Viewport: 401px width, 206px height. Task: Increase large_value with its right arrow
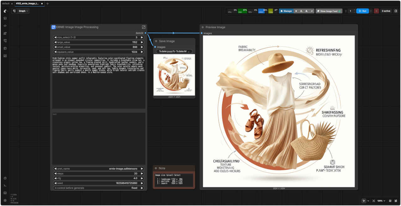point(142,42)
